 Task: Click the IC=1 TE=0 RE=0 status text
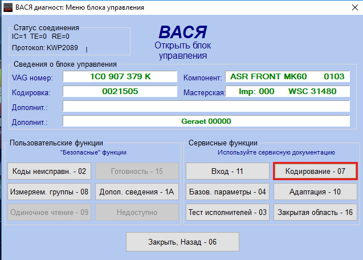[40, 36]
